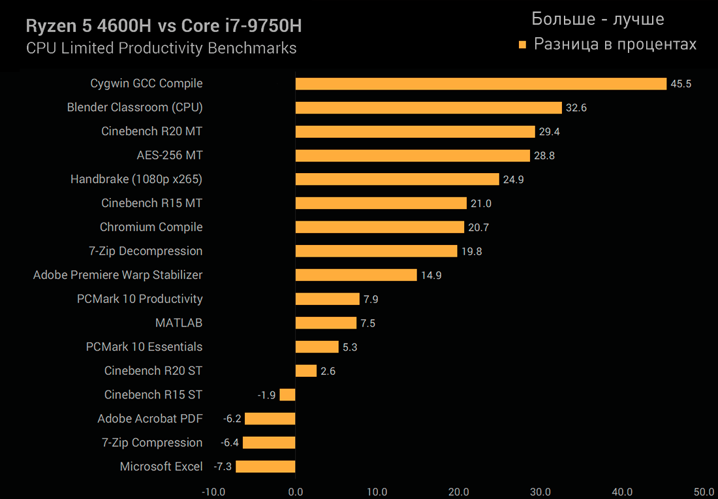
Task: Click the PCMark 10 Productivity bar
Action: [328, 298]
